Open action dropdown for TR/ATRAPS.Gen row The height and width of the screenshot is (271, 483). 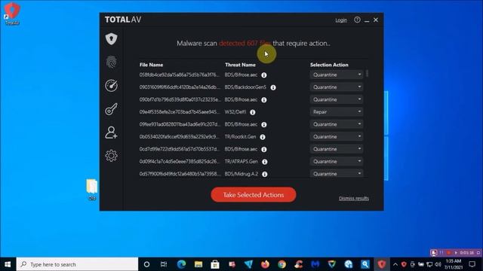click(x=337, y=161)
